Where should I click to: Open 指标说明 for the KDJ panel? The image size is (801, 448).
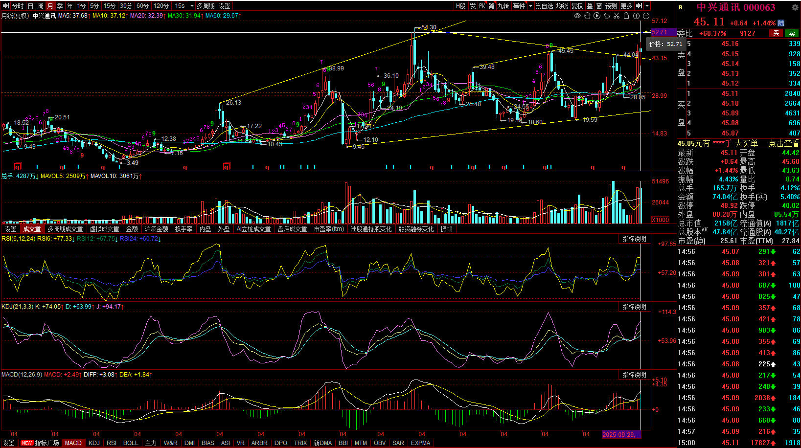coord(635,307)
